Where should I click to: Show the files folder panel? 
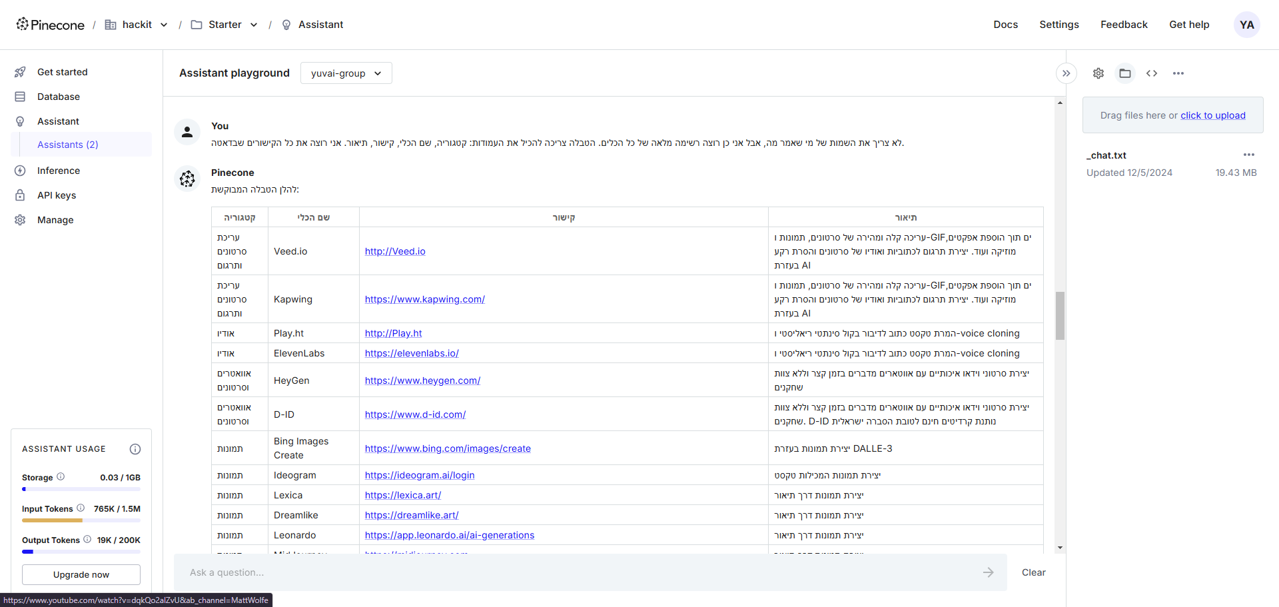tap(1125, 73)
